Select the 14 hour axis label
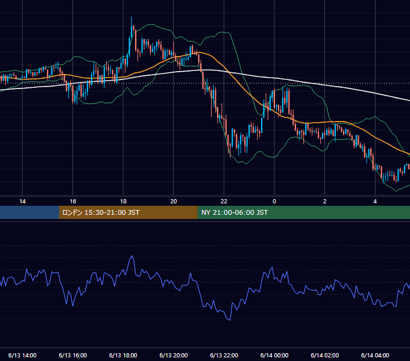 (22, 202)
